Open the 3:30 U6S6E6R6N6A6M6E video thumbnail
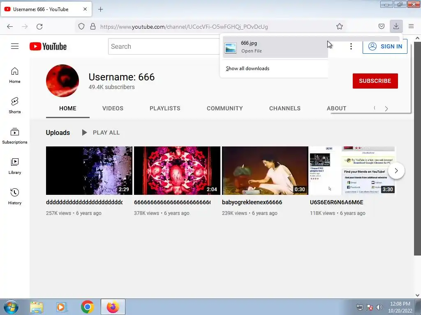 coord(352,170)
